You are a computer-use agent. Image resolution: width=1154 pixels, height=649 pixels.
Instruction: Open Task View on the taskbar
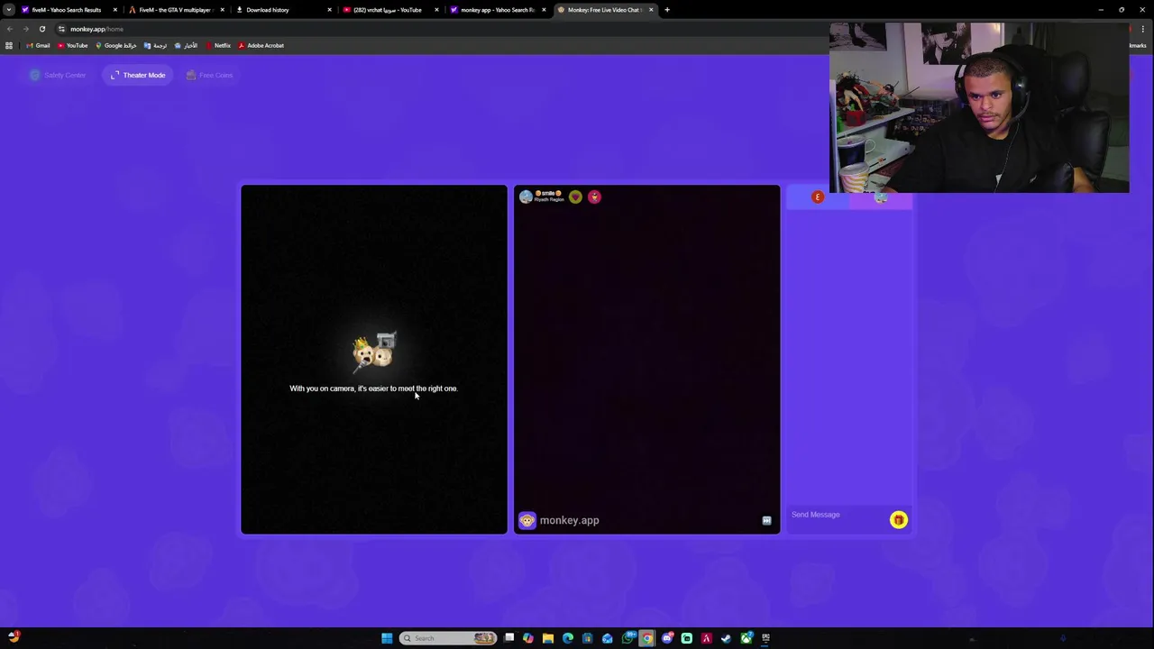(508, 638)
